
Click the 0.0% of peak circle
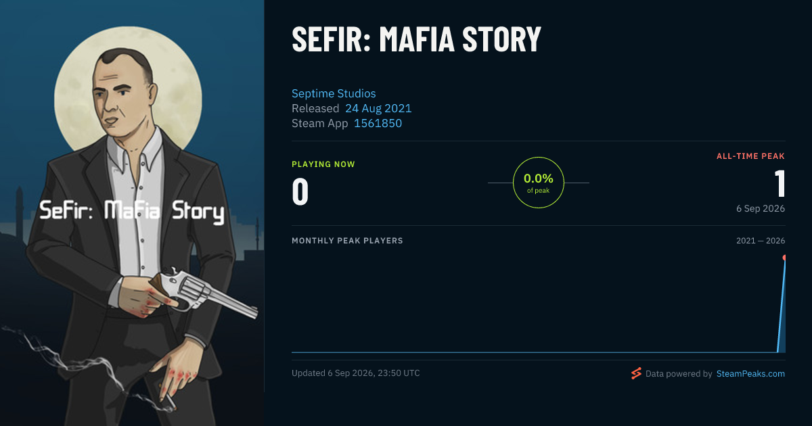click(539, 183)
